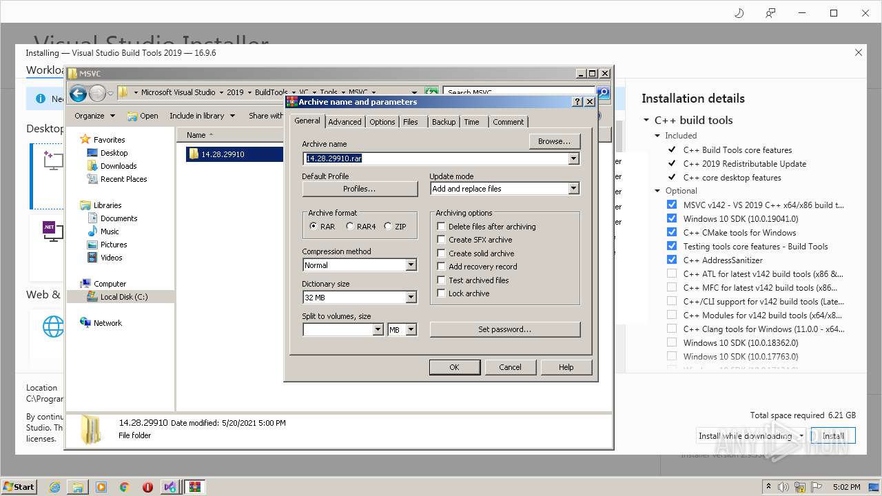The width and height of the screenshot is (882, 496).
Task: Click the Web & Cloud globe workload icon
Action: pyautogui.click(x=53, y=326)
